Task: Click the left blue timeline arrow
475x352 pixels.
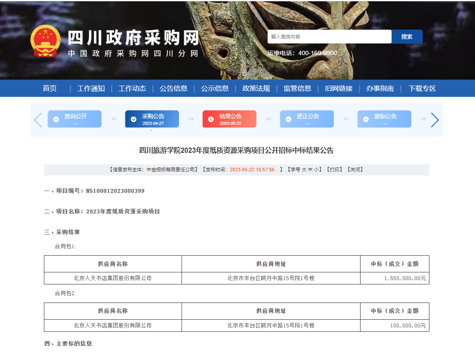Action: click(38, 120)
